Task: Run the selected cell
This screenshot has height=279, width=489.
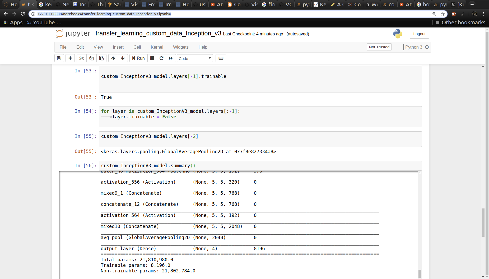Action: point(138,58)
